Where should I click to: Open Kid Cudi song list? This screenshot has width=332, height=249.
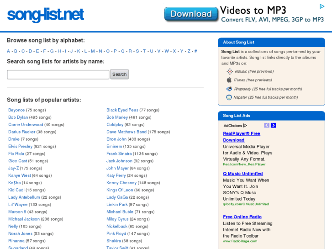pyautogui.click(x=16, y=190)
